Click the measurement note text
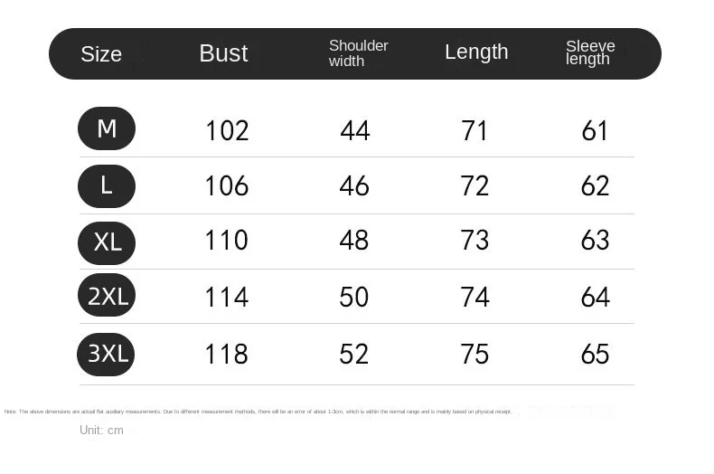This screenshot has width=714, height=474. [x=258, y=412]
